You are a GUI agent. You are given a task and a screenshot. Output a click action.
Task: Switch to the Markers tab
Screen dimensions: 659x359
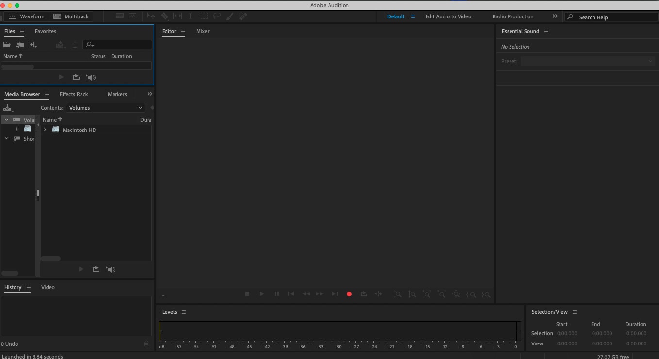(117, 94)
